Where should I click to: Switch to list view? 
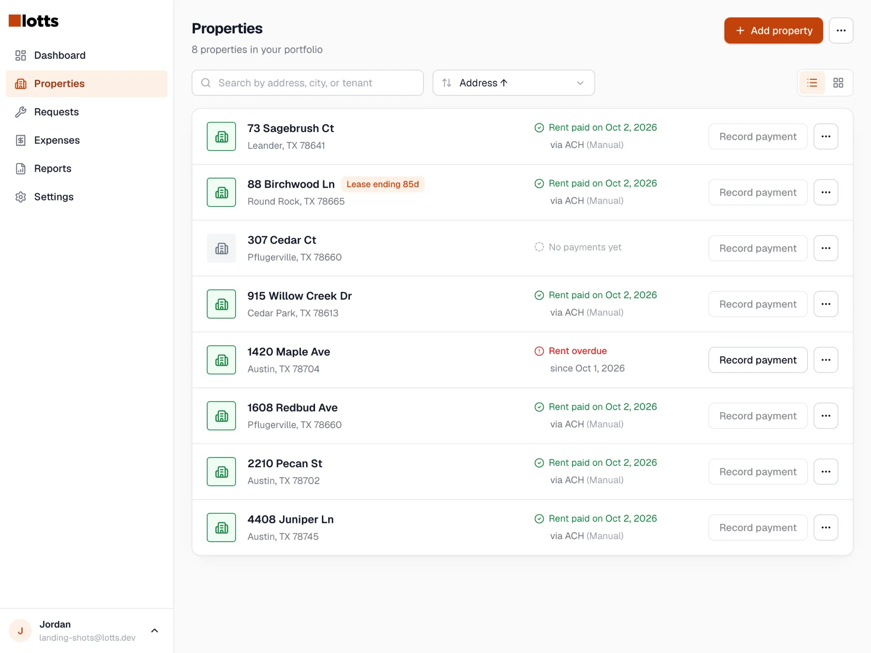pos(812,83)
